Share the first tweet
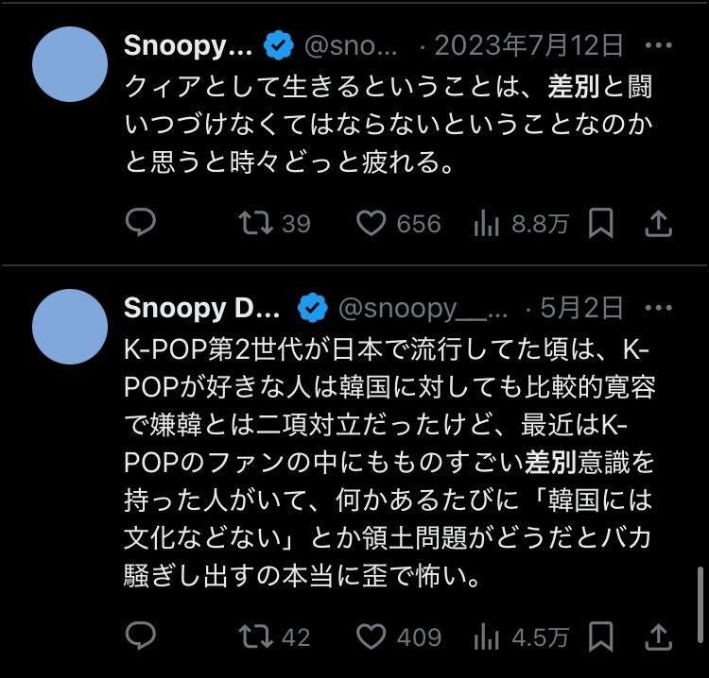The image size is (709, 678). tap(660, 223)
